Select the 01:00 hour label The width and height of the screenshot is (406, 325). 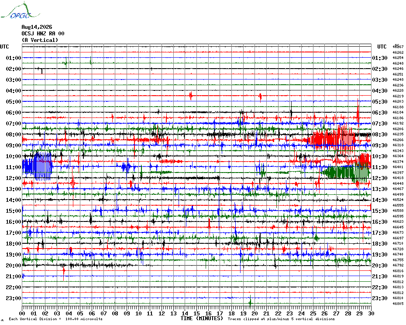[14, 58]
